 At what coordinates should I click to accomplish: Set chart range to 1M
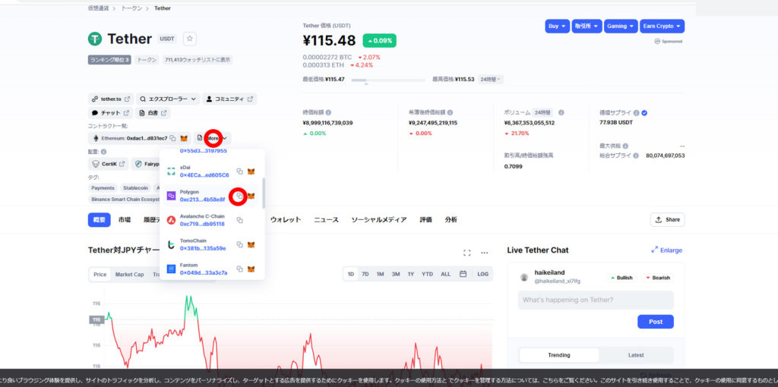380,274
